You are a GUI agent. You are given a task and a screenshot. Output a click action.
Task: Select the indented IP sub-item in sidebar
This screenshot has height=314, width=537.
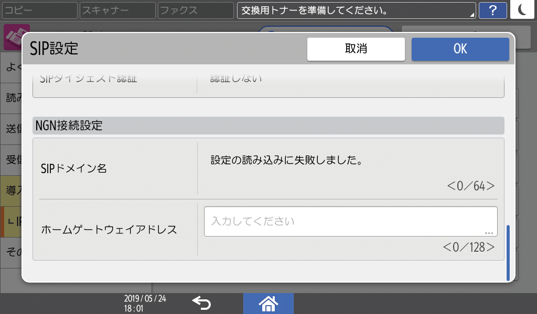pos(12,222)
